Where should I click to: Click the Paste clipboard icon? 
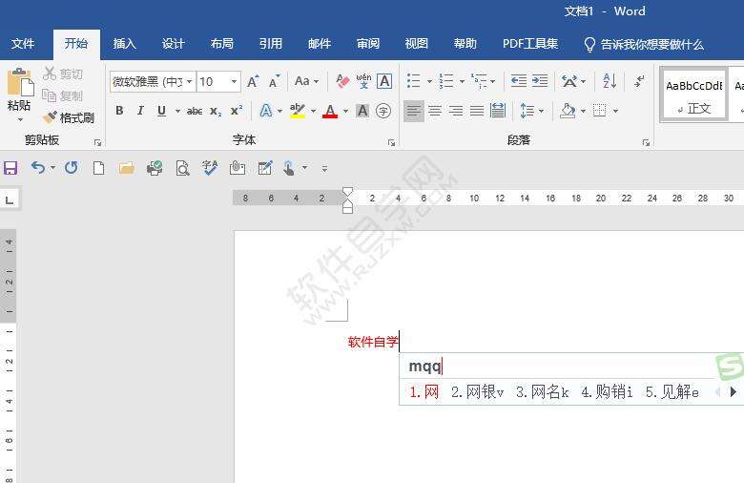20,82
